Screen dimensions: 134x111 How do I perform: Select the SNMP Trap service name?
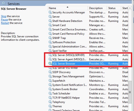(59, 38)
